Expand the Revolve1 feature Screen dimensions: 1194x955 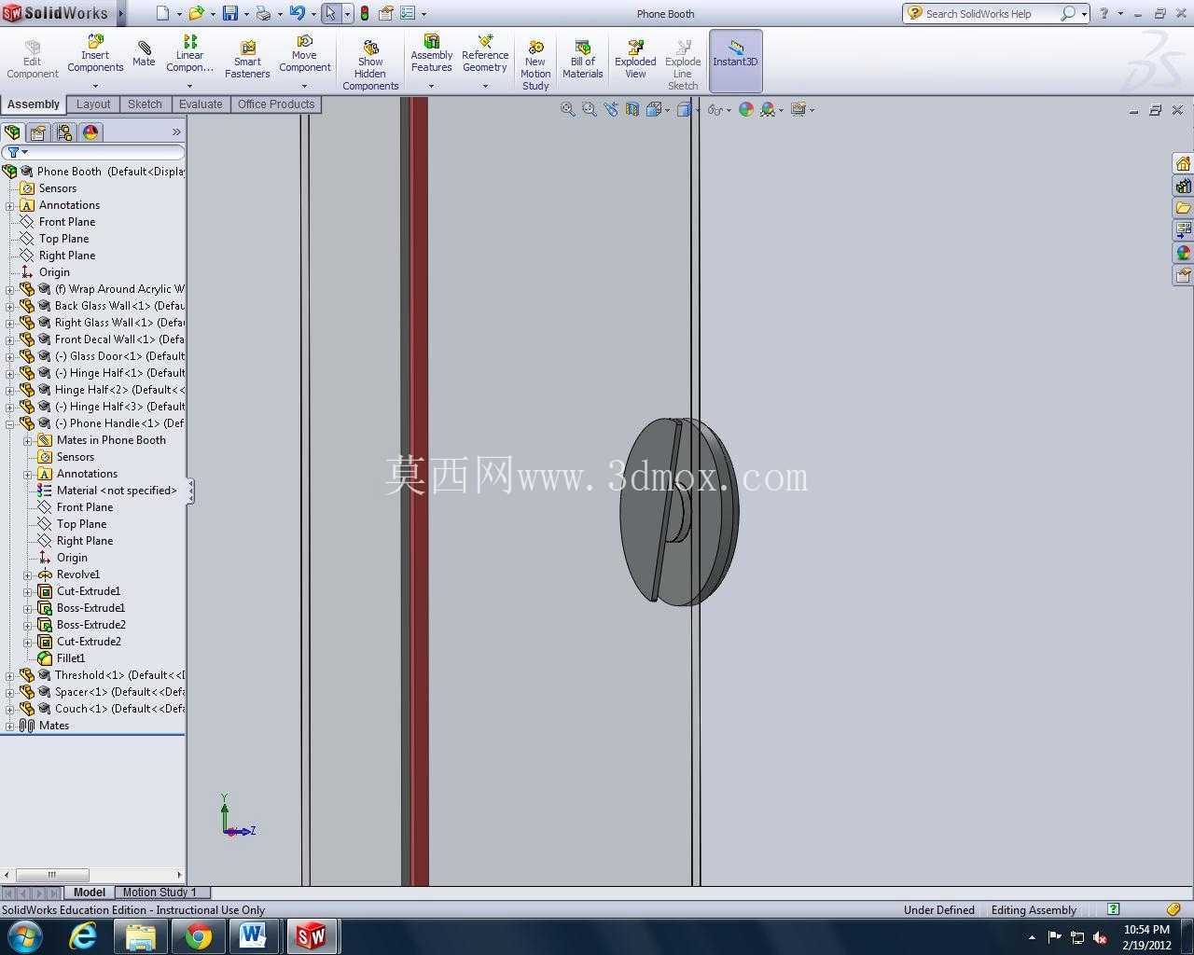(28, 574)
